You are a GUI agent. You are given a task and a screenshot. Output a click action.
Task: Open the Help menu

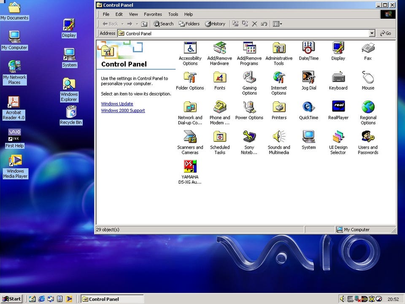click(188, 14)
